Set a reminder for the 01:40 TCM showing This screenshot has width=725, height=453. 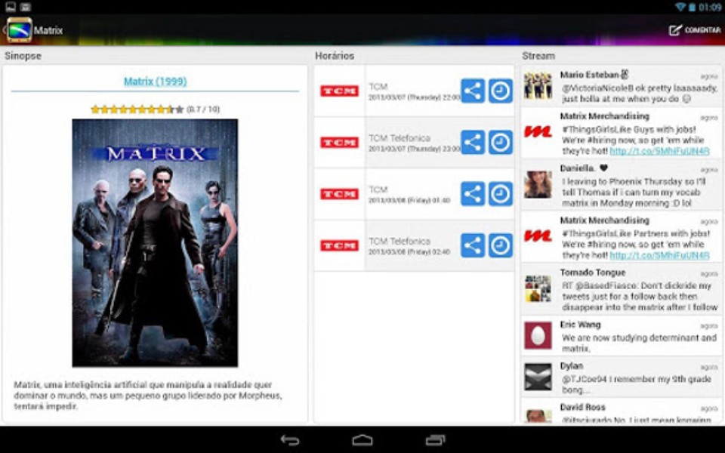coord(500,194)
